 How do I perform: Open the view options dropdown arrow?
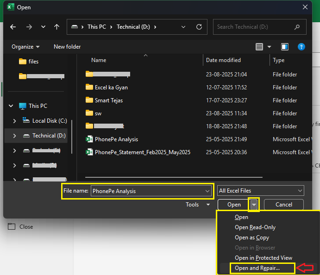click(270, 47)
